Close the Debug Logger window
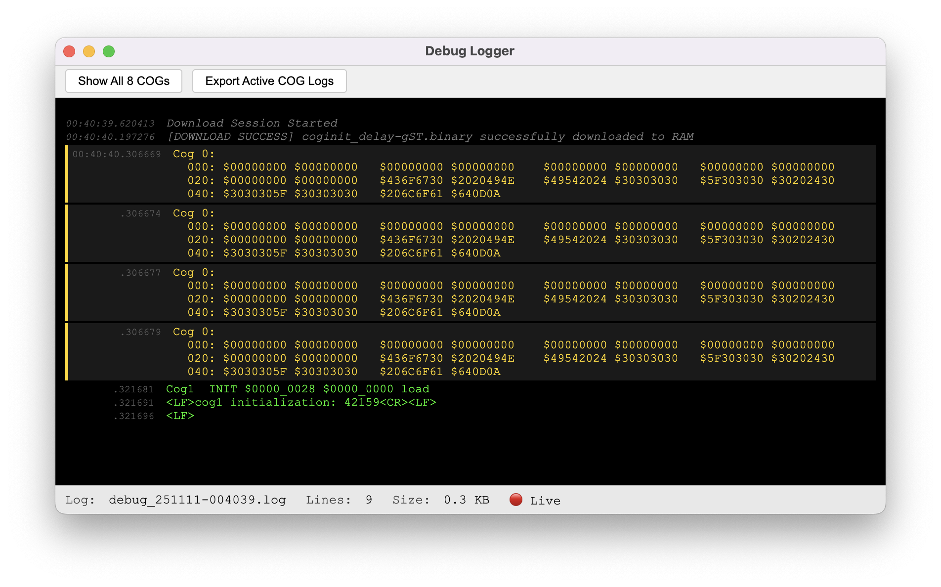941x587 pixels. (x=69, y=51)
